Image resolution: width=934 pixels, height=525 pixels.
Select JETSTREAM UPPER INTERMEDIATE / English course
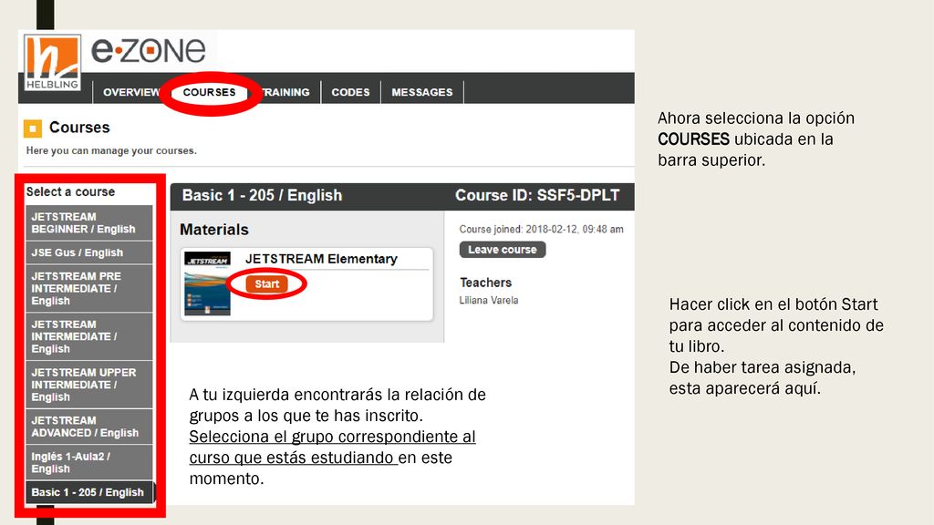click(88, 385)
